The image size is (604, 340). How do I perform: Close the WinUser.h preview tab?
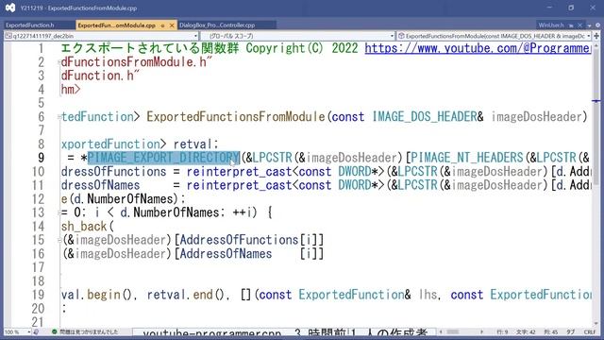(x=580, y=25)
